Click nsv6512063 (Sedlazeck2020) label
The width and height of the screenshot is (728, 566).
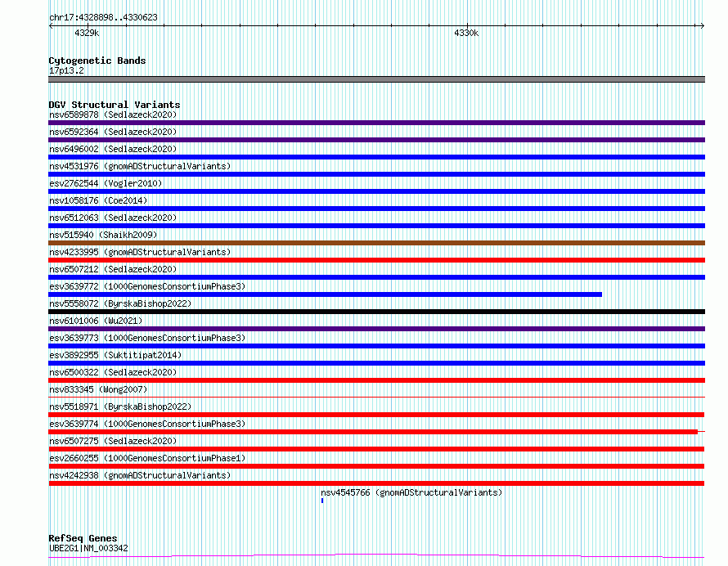point(113,218)
